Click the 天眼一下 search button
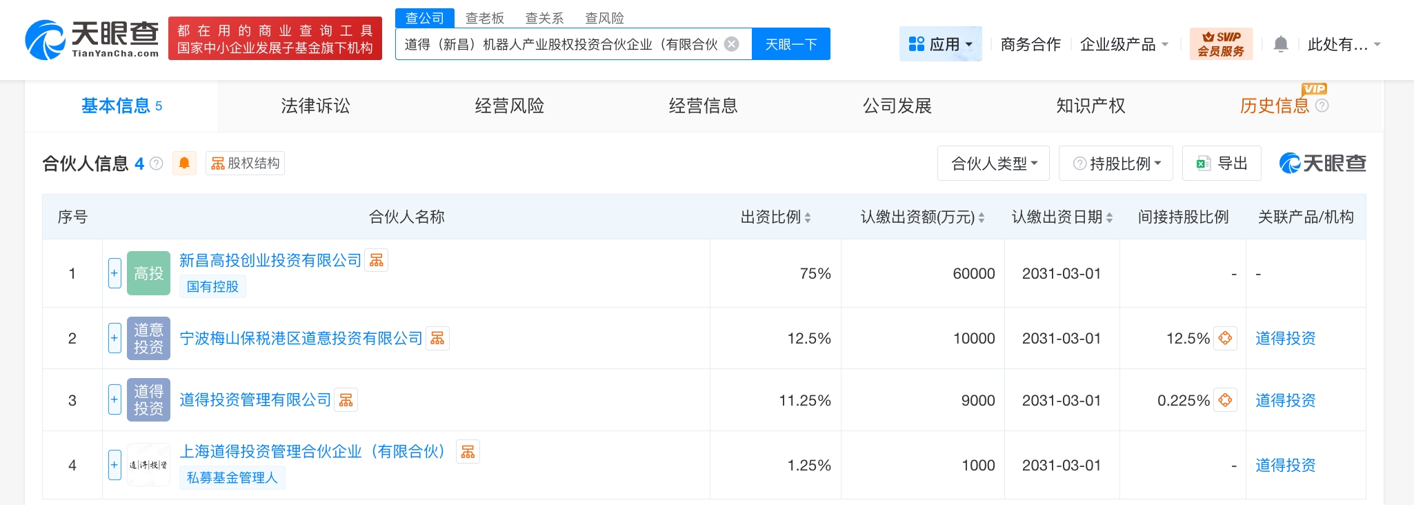 pyautogui.click(x=790, y=44)
